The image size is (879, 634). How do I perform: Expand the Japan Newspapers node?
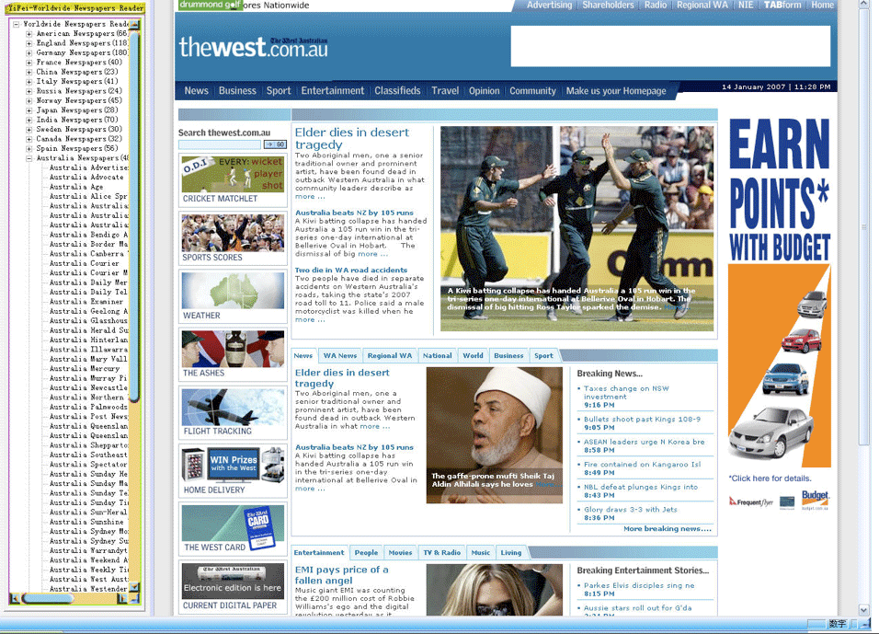[29, 110]
